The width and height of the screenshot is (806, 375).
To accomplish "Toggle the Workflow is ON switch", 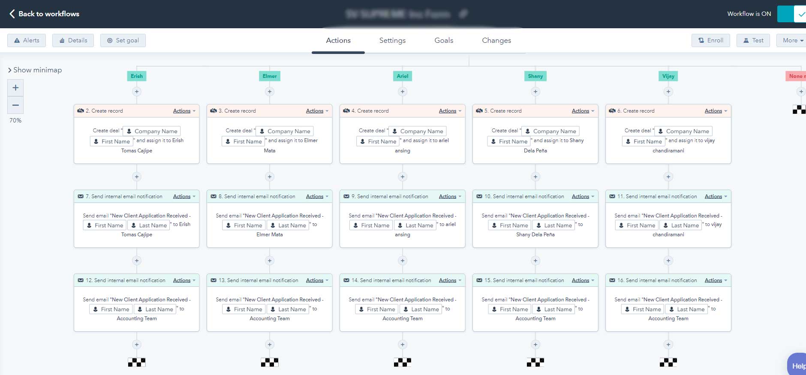I will (x=792, y=14).
